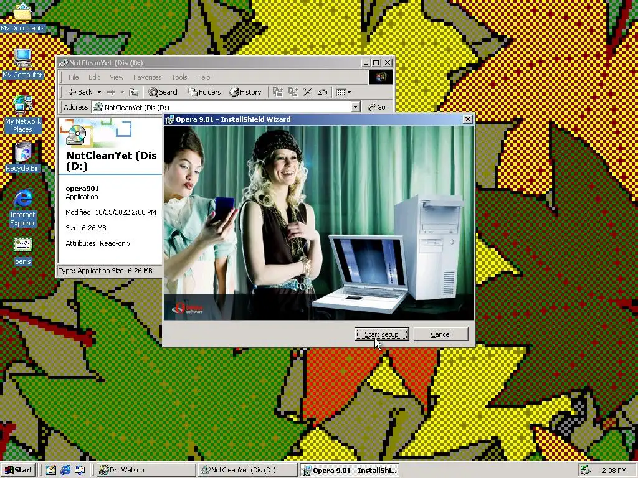Viewport: 638px width, 478px height.
Task: Open the My Documents desktop icon
Action: [22, 16]
